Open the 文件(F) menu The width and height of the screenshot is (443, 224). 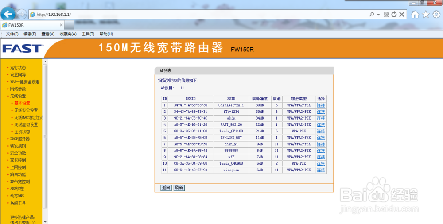click(x=12, y=34)
